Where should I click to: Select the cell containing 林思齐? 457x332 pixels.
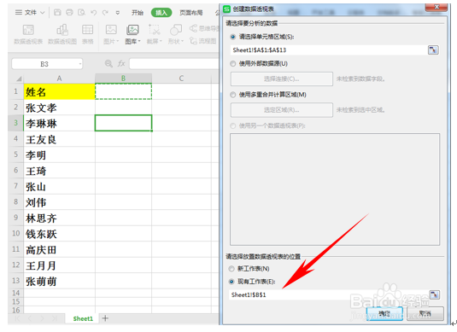[59, 218]
